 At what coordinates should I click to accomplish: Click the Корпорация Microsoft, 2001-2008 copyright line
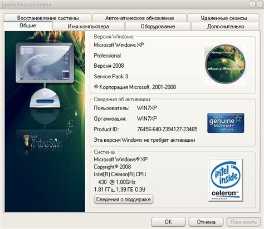point(135,87)
